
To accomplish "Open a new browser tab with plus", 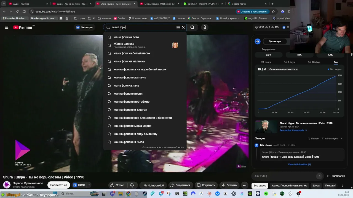I will (x=272, y=4).
